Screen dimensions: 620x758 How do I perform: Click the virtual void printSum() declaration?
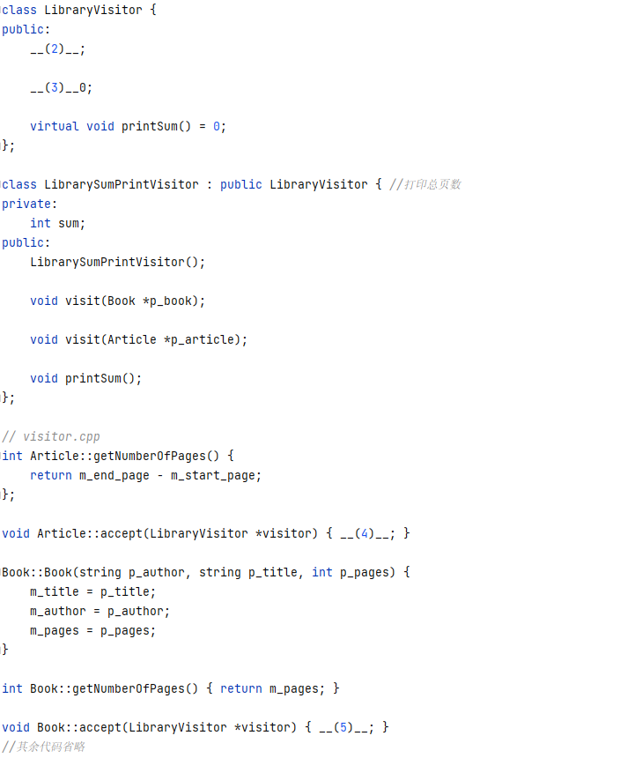pos(128,127)
